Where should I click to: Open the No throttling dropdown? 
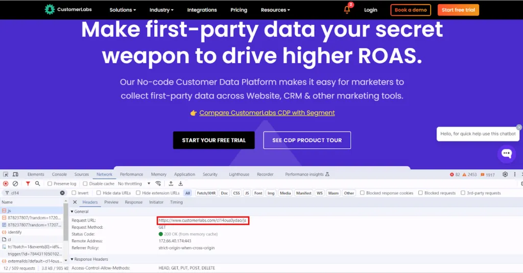134,183
